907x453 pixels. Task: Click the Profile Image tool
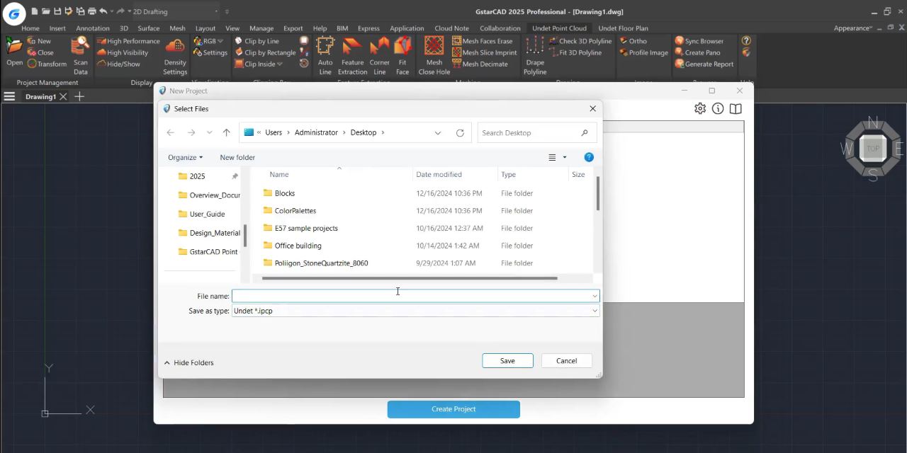pos(643,52)
